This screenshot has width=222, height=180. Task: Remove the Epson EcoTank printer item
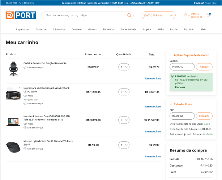[153, 107]
